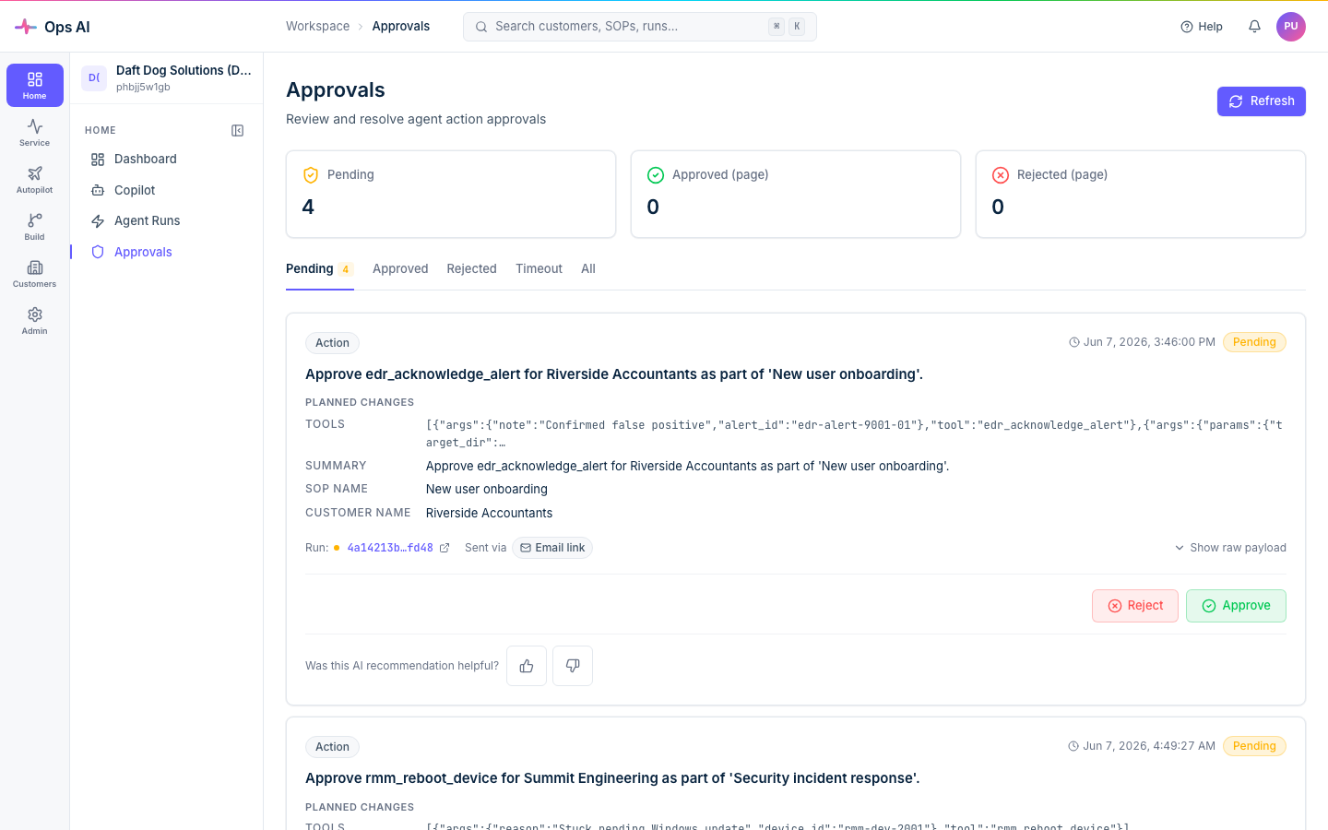Screen dimensions: 1328x830
Task: Collapse the Home sidebar panel
Action: (237, 131)
